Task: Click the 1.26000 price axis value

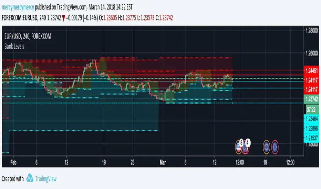Action: pos(312,53)
